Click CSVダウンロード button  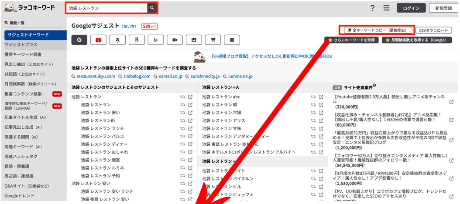click(x=434, y=30)
